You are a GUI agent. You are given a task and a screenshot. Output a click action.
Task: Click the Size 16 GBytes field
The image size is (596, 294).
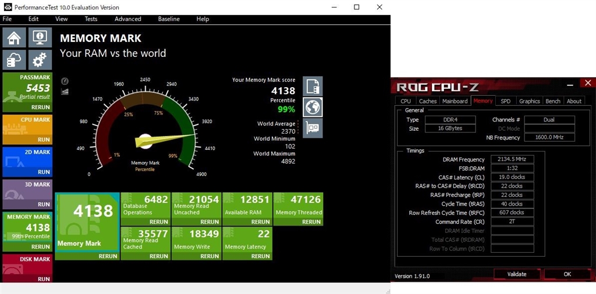coord(450,128)
